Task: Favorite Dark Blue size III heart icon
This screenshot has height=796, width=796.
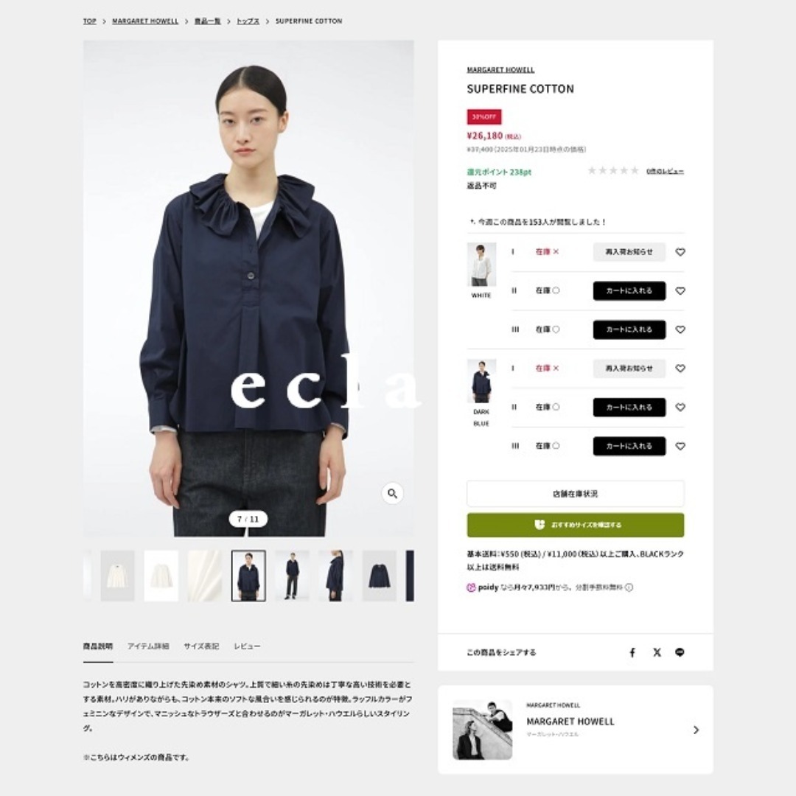Action: [x=680, y=446]
